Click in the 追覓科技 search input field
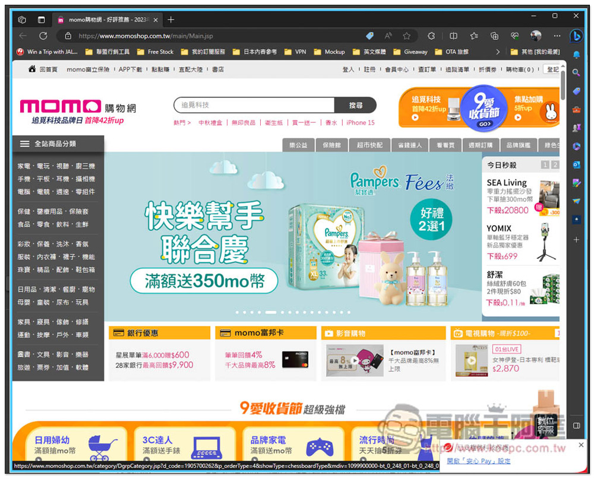The width and height of the screenshot is (594, 479). coord(254,105)
